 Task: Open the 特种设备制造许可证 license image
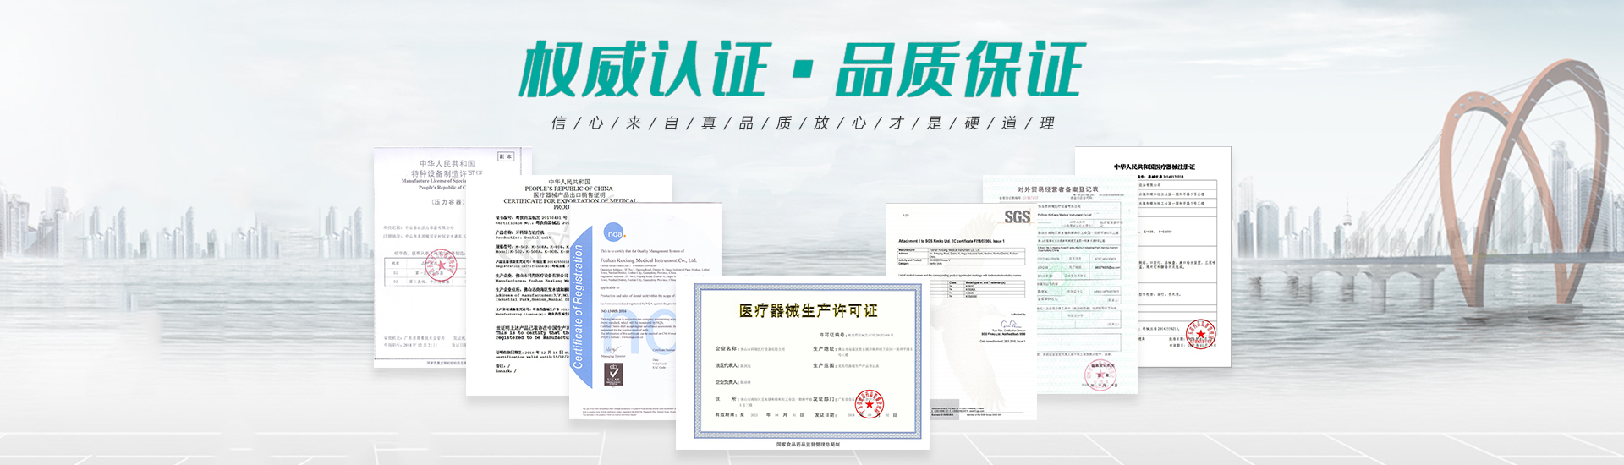tap(419, 254)
